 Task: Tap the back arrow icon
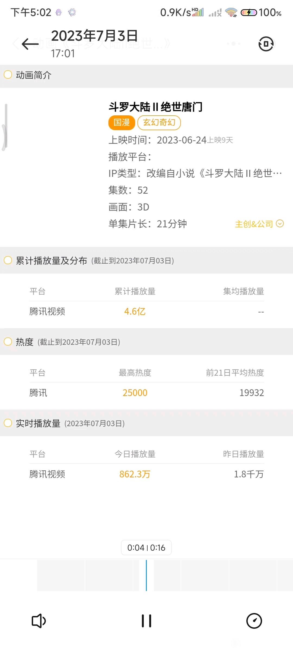(x=30, y=44)
